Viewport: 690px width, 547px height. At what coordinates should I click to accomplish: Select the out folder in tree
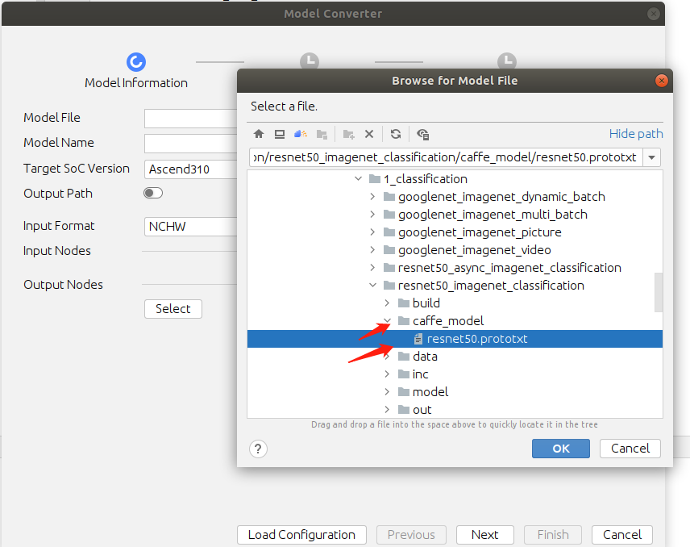[x=455, y=410]
